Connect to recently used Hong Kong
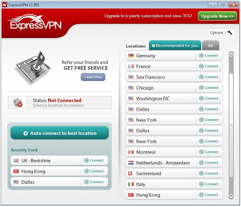 (x=94, y=171)
